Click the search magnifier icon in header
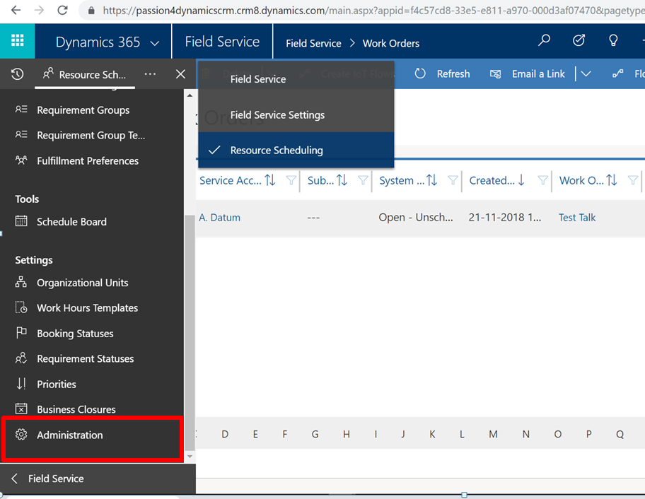645x499 pixels. click(x=544, y=41)
